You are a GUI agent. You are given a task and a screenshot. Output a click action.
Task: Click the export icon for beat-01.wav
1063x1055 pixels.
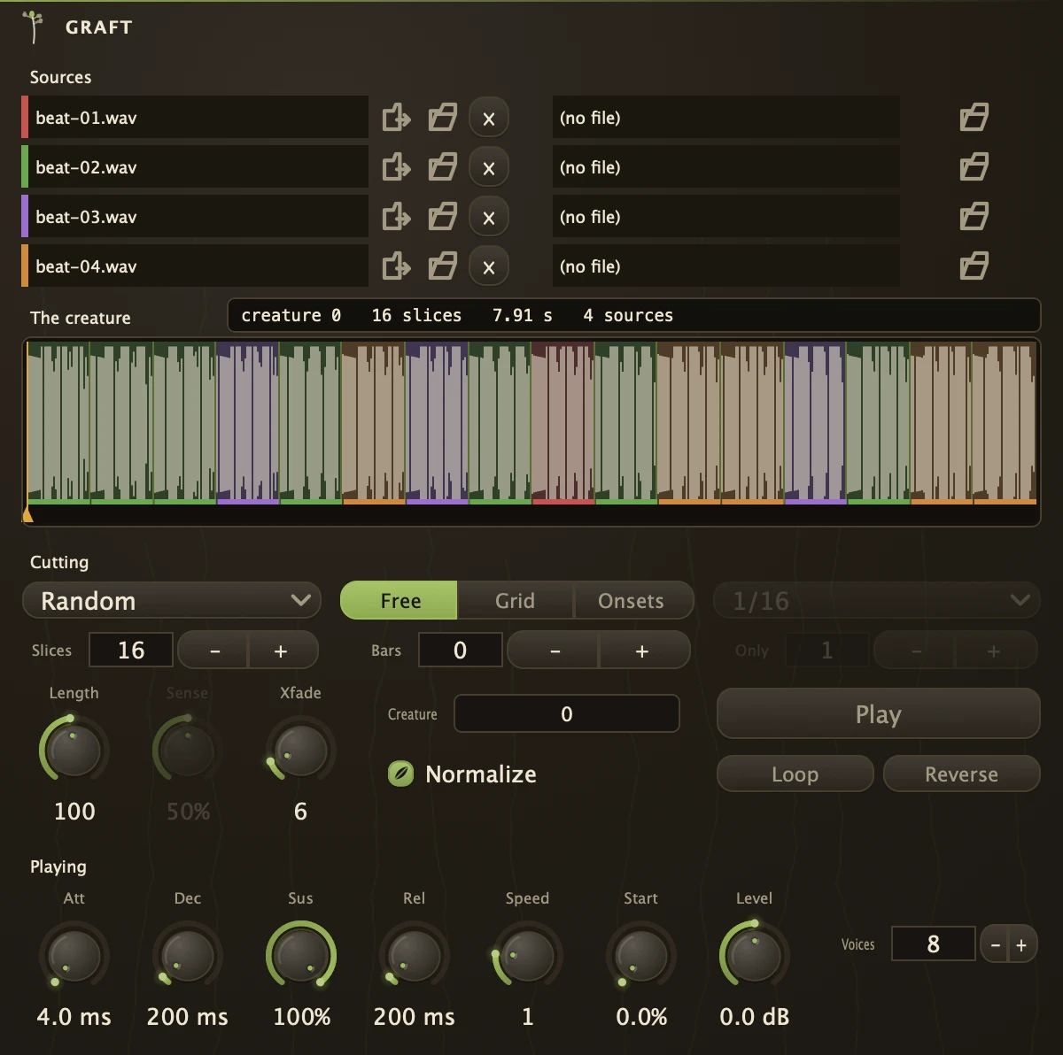[x=396, y=118]
